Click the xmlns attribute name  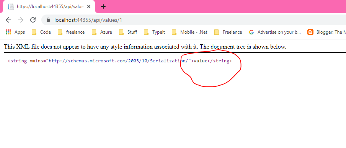pos(36,61)
